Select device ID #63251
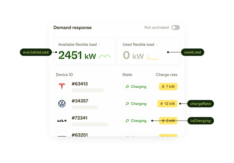This screenshot has height=163, width=234. [80, 135]
